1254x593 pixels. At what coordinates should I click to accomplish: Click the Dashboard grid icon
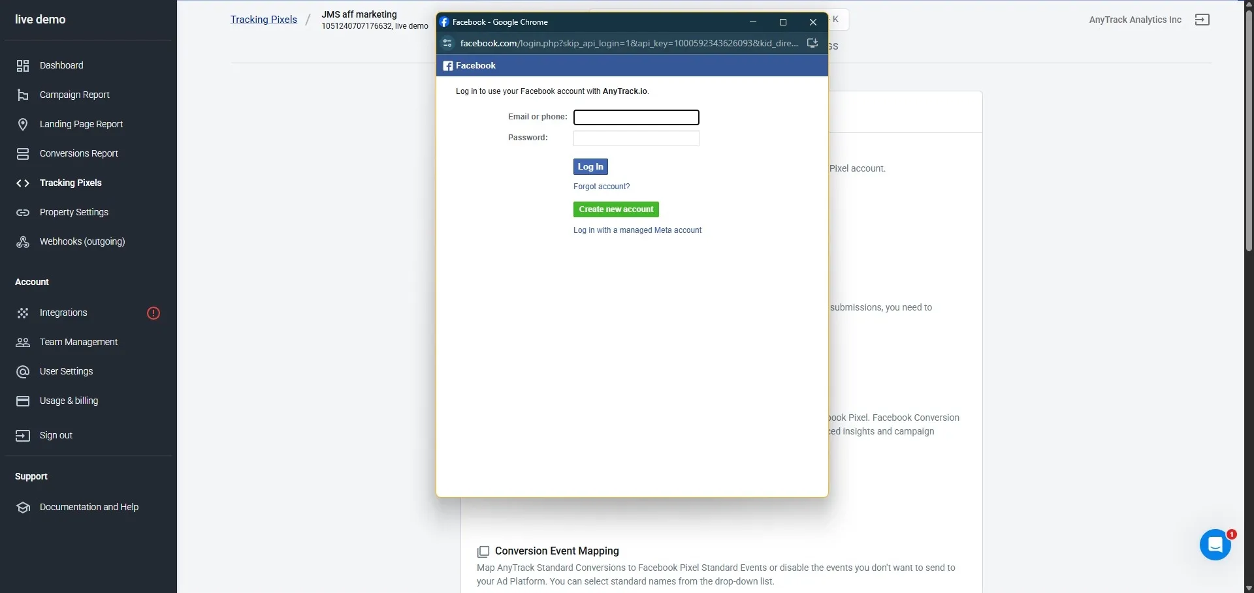(23, 65)
